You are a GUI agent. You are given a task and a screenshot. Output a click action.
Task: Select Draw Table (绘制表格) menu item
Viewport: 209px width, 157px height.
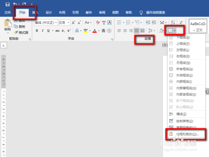pyautogui.click(x=186, y=121)
